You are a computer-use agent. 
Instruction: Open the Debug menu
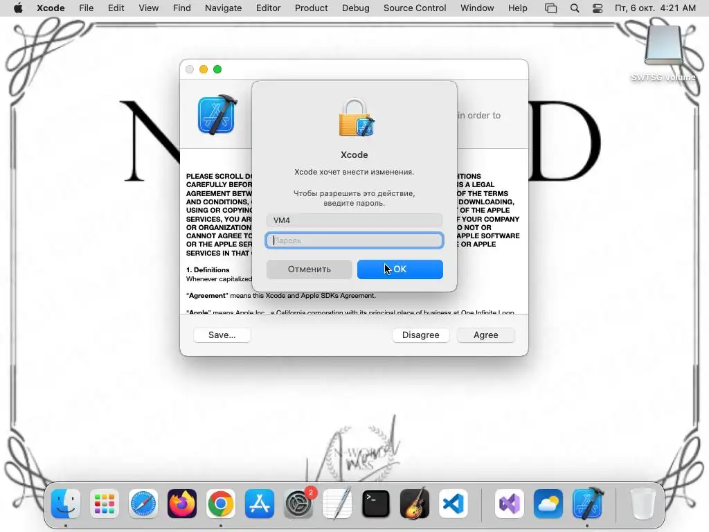pyautogui.click(x=356, y=8)
